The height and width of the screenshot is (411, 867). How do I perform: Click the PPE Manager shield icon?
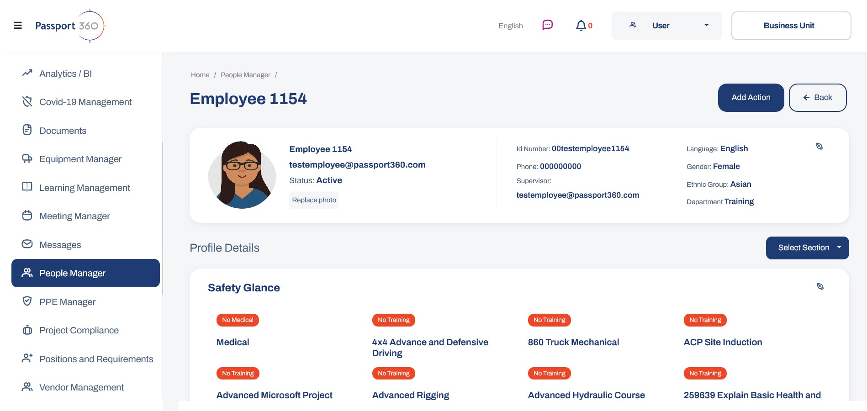(27, 301)
